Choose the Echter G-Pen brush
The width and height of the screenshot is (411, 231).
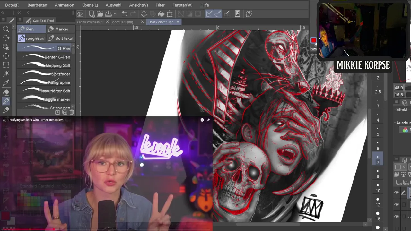coord(44,57)
